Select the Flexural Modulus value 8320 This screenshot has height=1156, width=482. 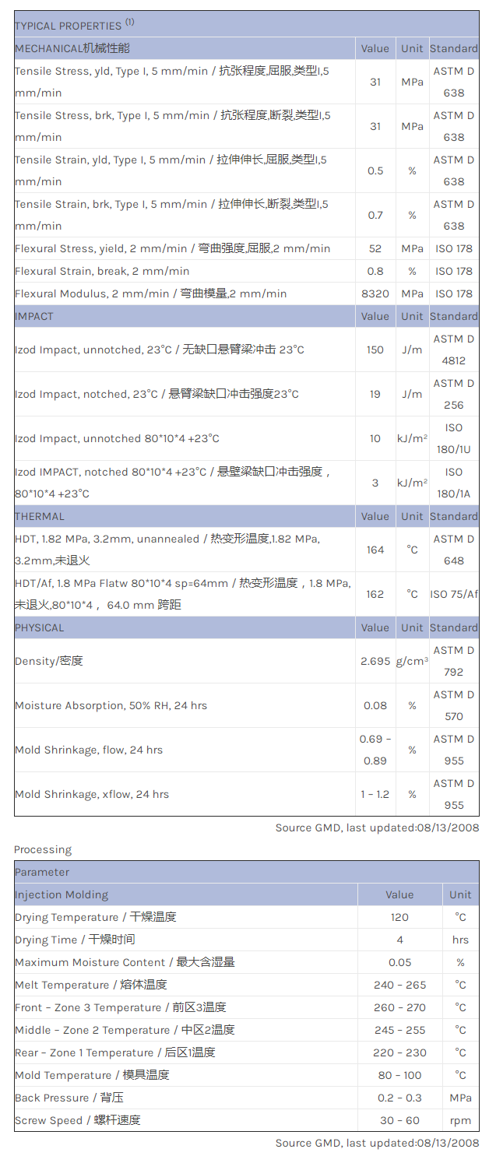click(x=375, y=293)
